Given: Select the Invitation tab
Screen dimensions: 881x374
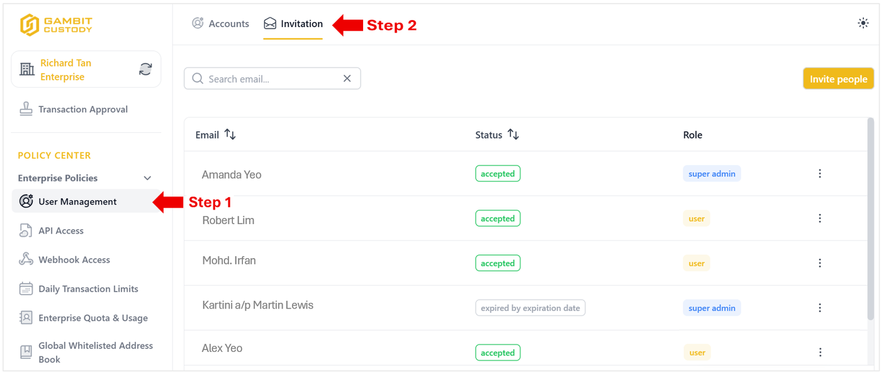Looking at the screenshot, I should click(x=293, y=24).
